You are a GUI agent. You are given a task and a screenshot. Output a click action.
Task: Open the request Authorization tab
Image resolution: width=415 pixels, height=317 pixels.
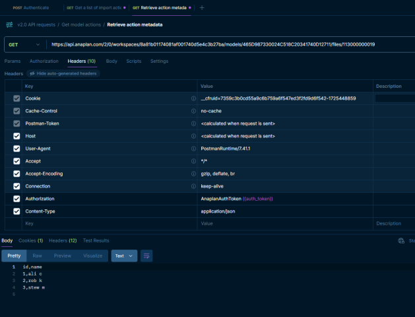(x=44, y=61)
